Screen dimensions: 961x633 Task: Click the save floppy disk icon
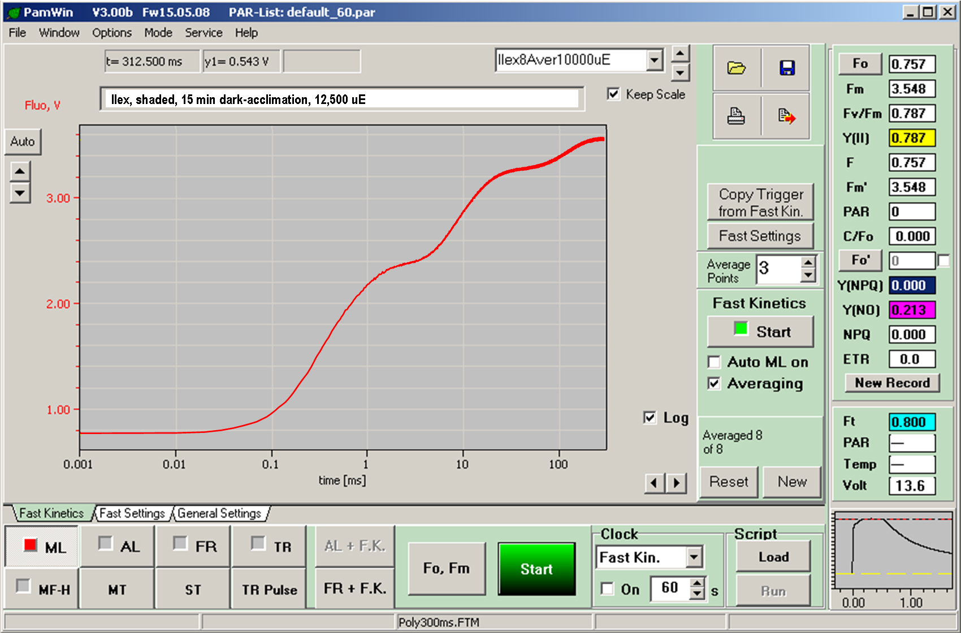pyautogui.click(x=787, y=68)
